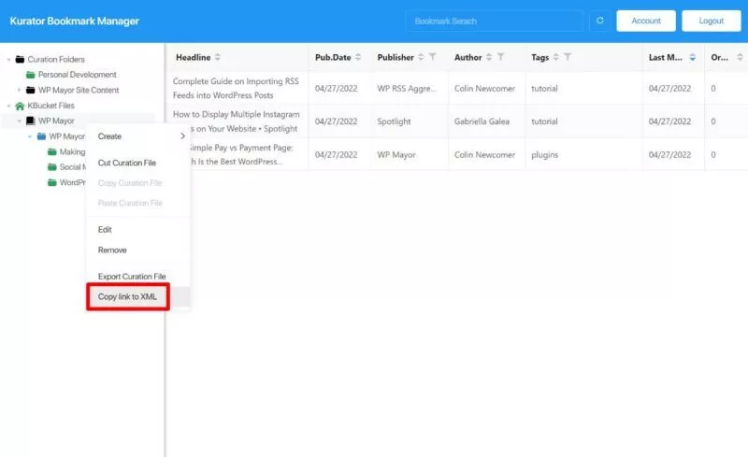This screenshot has width=748, height=457.
Task: Select the WP Mayor Site Content folder
Action: 79,90
